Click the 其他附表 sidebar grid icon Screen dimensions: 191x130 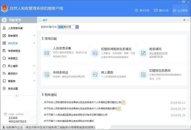[4, 43]
